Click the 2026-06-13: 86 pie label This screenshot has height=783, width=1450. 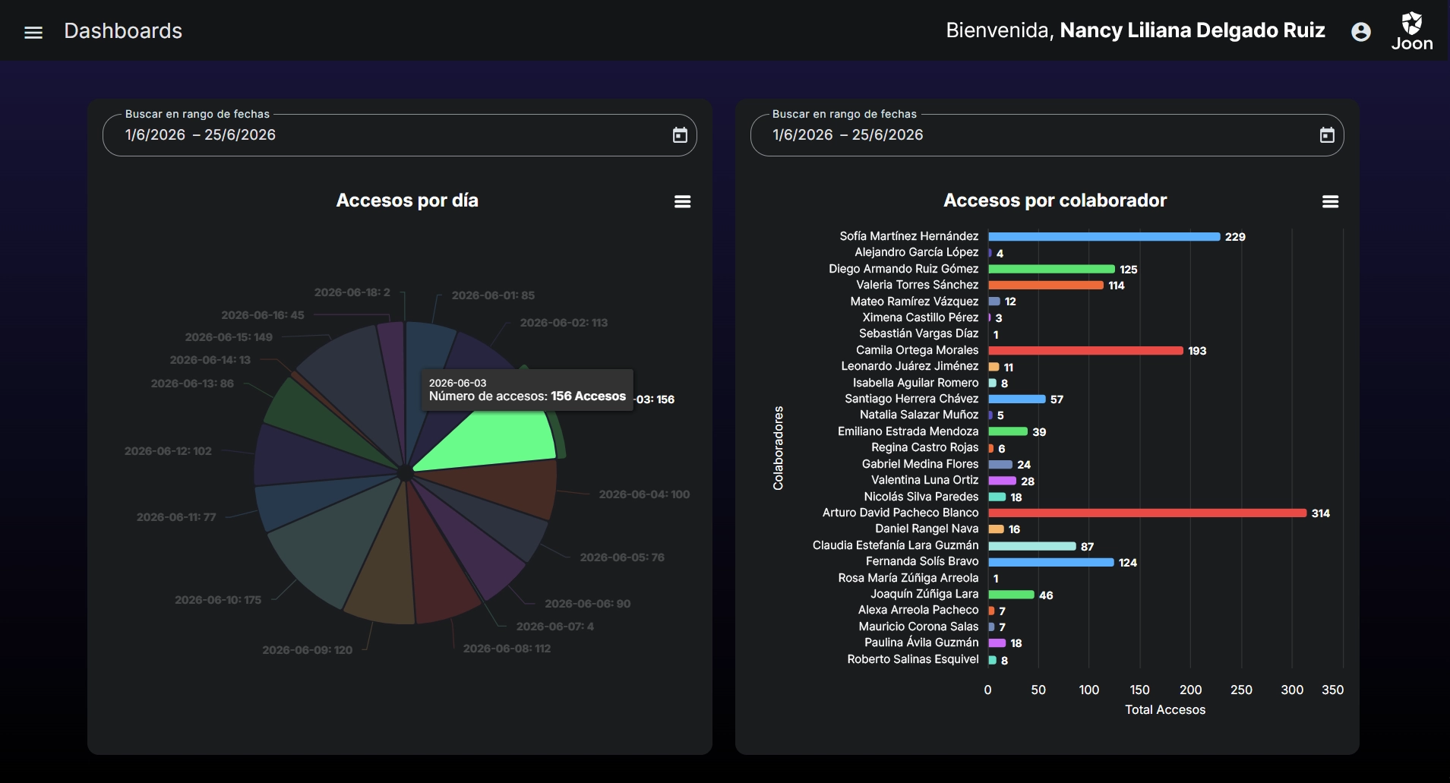192,384
